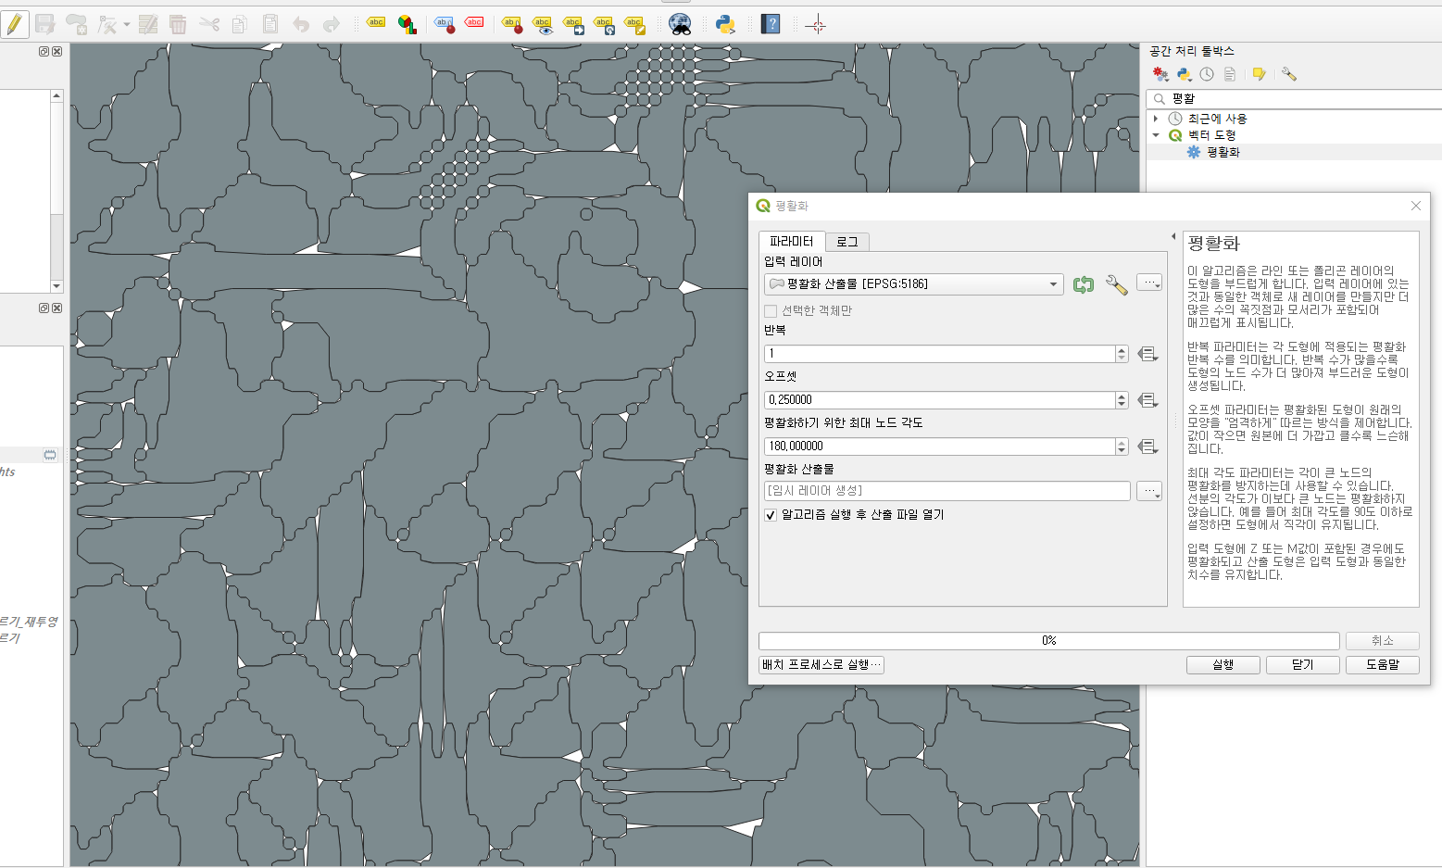Click the Paste Features icon

tap(270, 24)
